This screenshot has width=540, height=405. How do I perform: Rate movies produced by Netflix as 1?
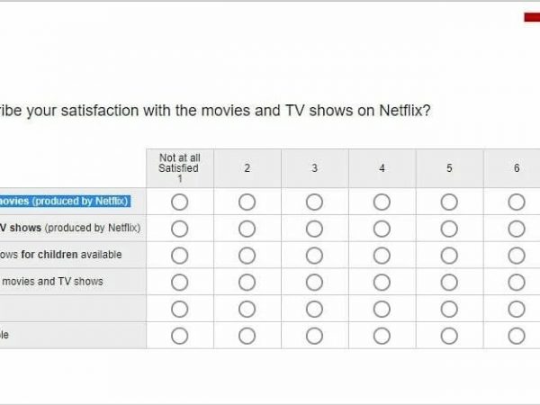click(x=179, y=202)
